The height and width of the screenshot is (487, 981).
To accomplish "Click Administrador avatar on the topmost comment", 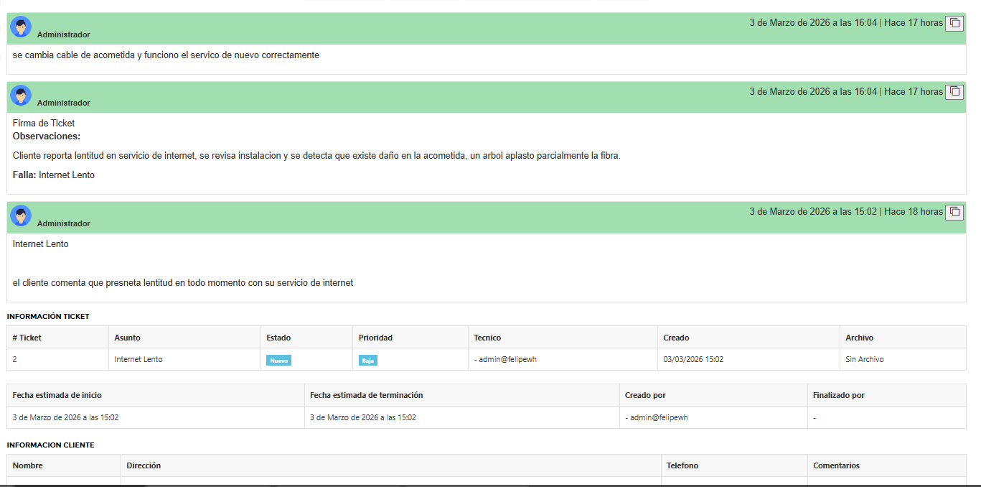I will (21, 27).
